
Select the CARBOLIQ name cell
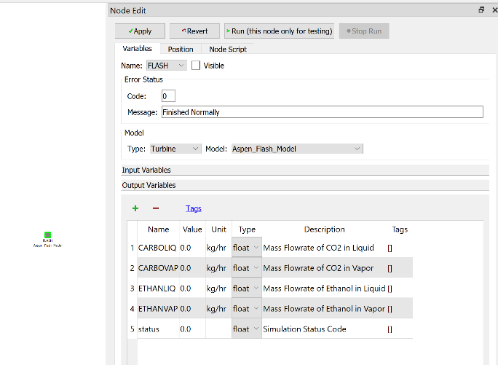tap(158, 248)
